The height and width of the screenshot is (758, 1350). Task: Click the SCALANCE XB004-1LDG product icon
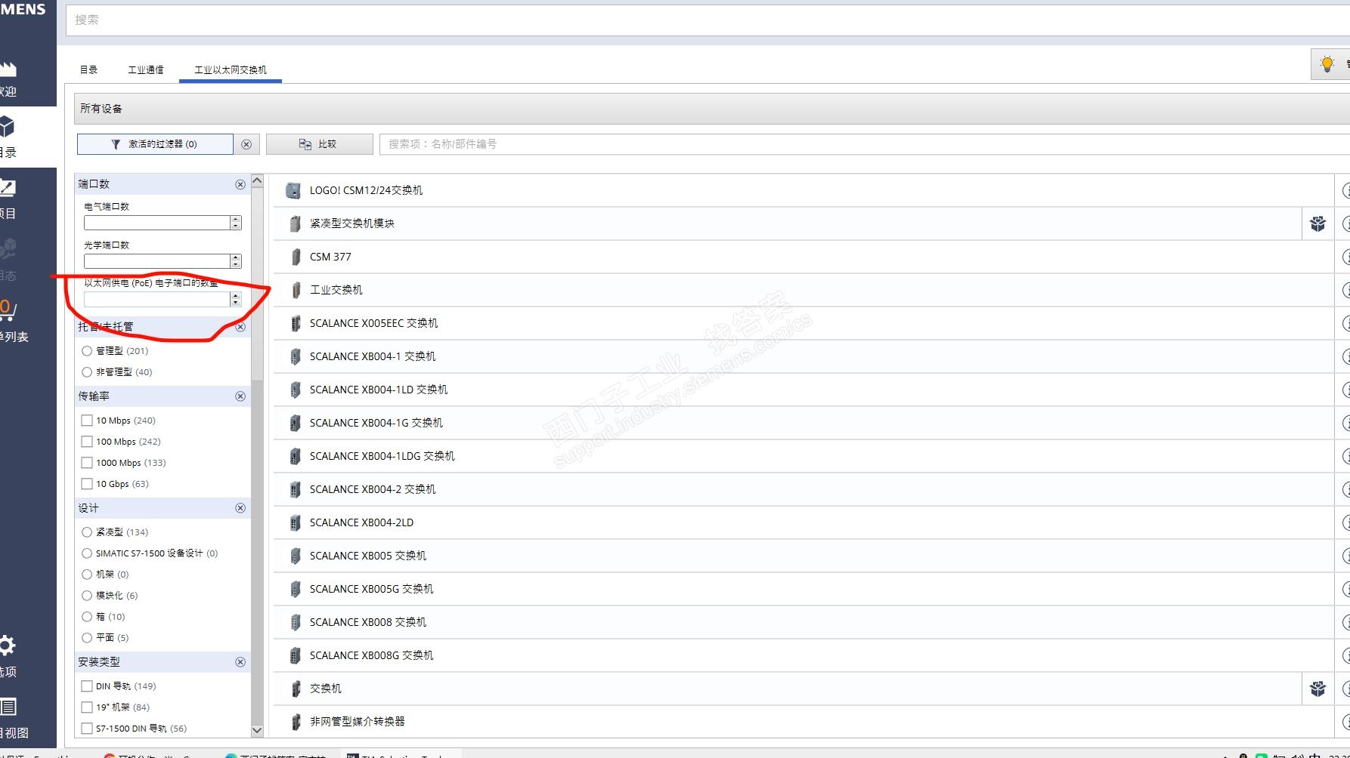click(296, 456)
